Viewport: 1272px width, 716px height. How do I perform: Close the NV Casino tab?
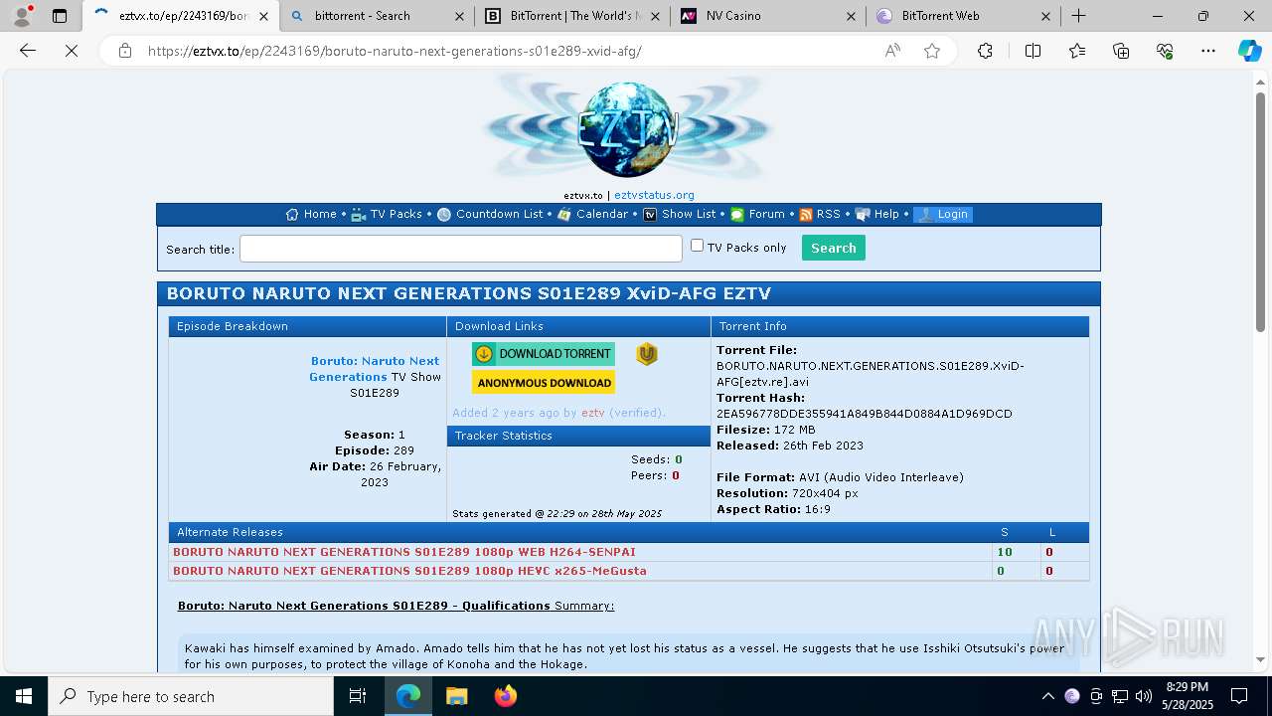851,16
